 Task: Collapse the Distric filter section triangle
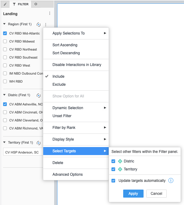coord(4,95)
